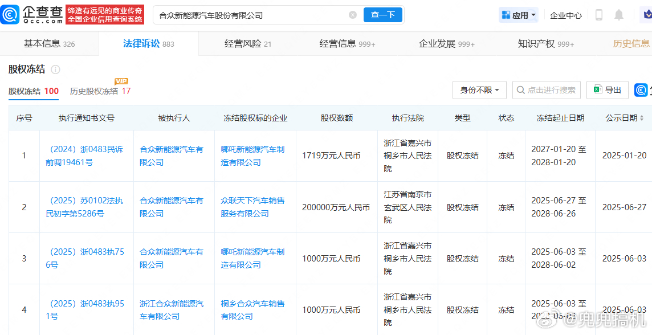Switch to 知识产权 tab
The image size is (652, 335).
click(546, 44)
